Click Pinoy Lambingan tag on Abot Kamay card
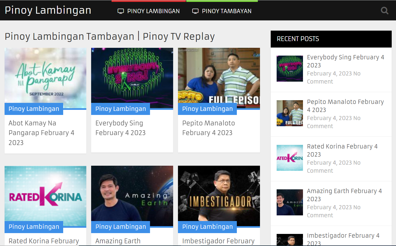The image size is (396, 246). 34,109
